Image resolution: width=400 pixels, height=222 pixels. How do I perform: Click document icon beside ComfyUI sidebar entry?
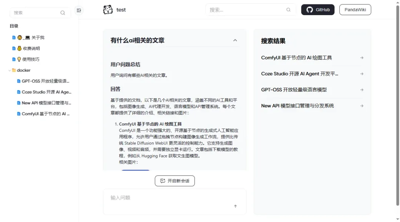click(19, 114)
